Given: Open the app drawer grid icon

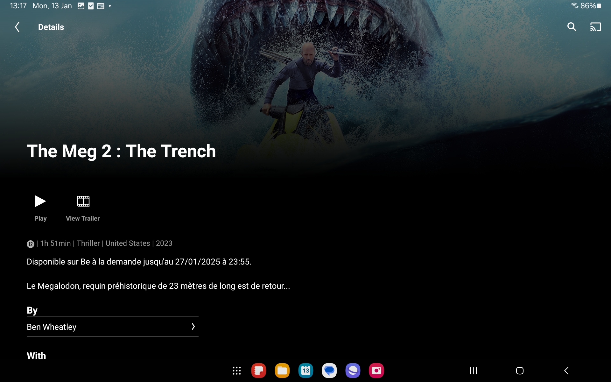Looking at the screenshot, I should point(236,371).
